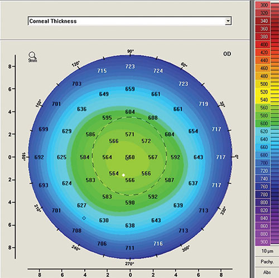Click the peripheral value 724
279x278 pixels.
[x=158, y=71]
